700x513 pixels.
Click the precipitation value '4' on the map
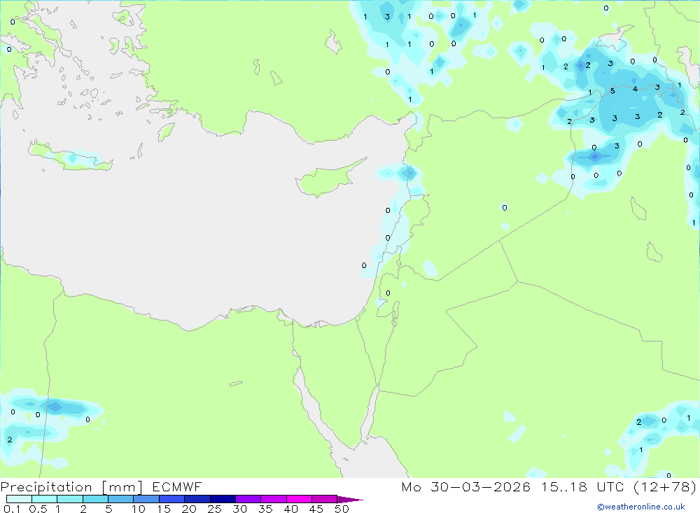(635, 90)
